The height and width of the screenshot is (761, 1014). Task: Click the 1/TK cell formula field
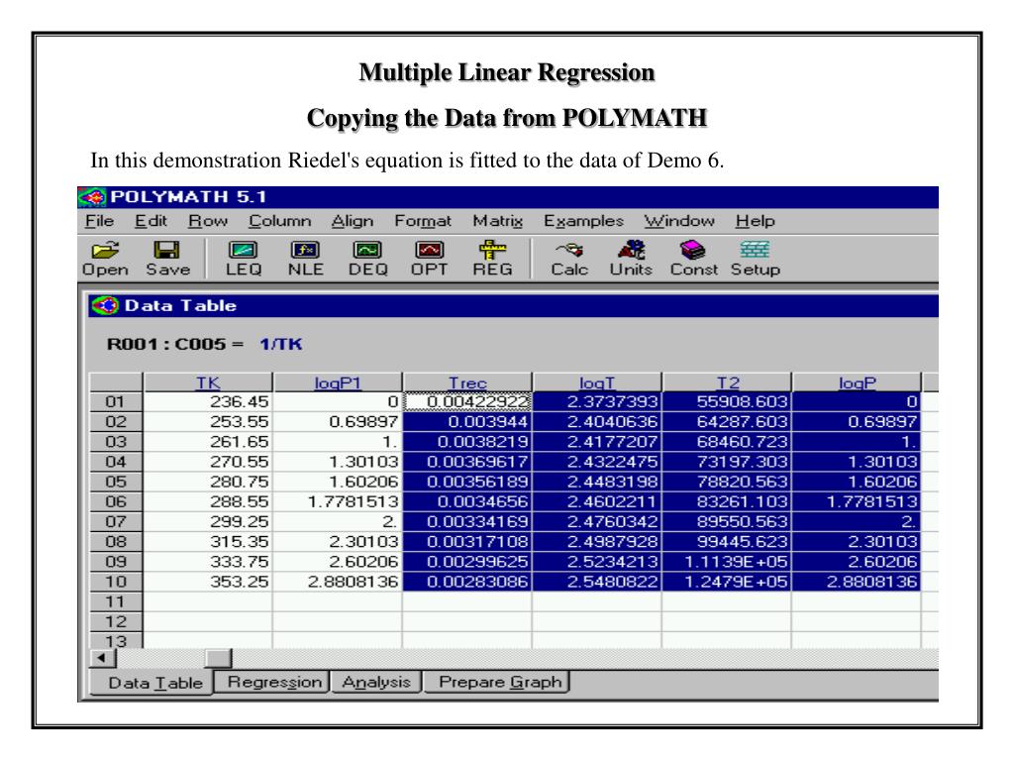(280, 344)
